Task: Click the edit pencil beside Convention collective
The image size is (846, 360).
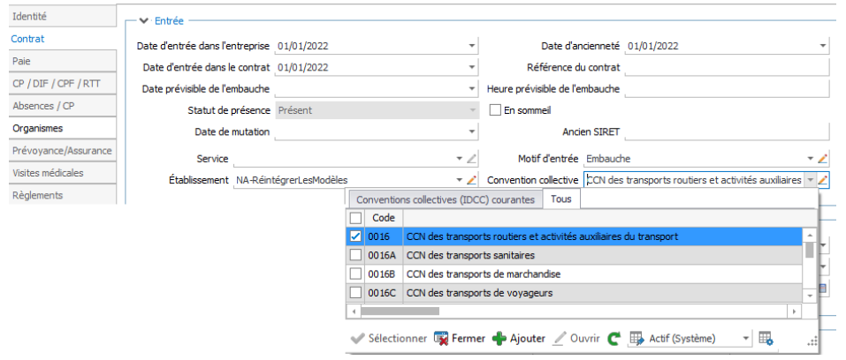Action: (x=822, y=180)
